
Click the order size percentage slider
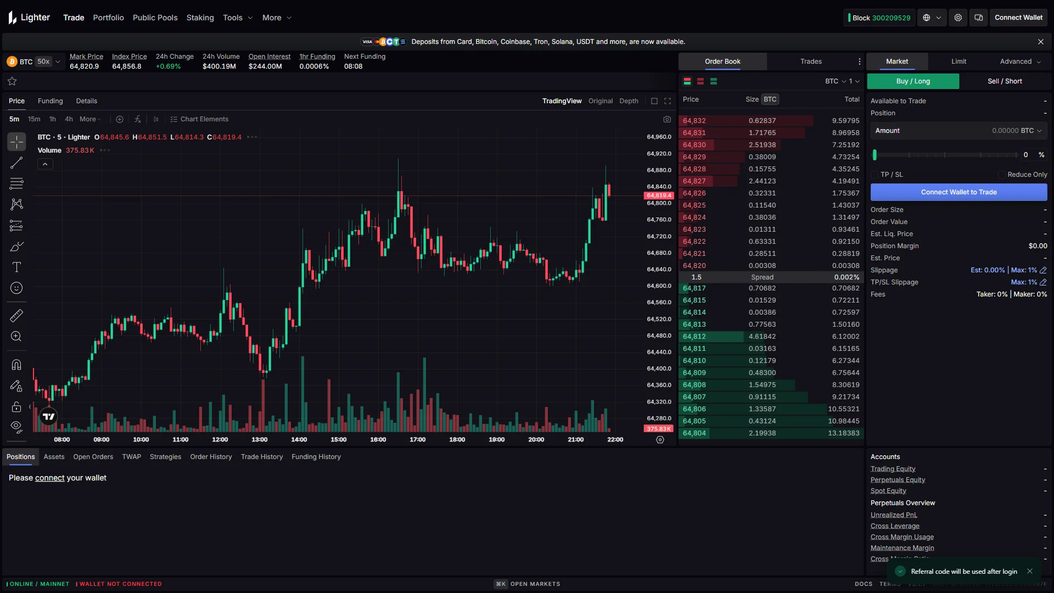tap(946, 155)
